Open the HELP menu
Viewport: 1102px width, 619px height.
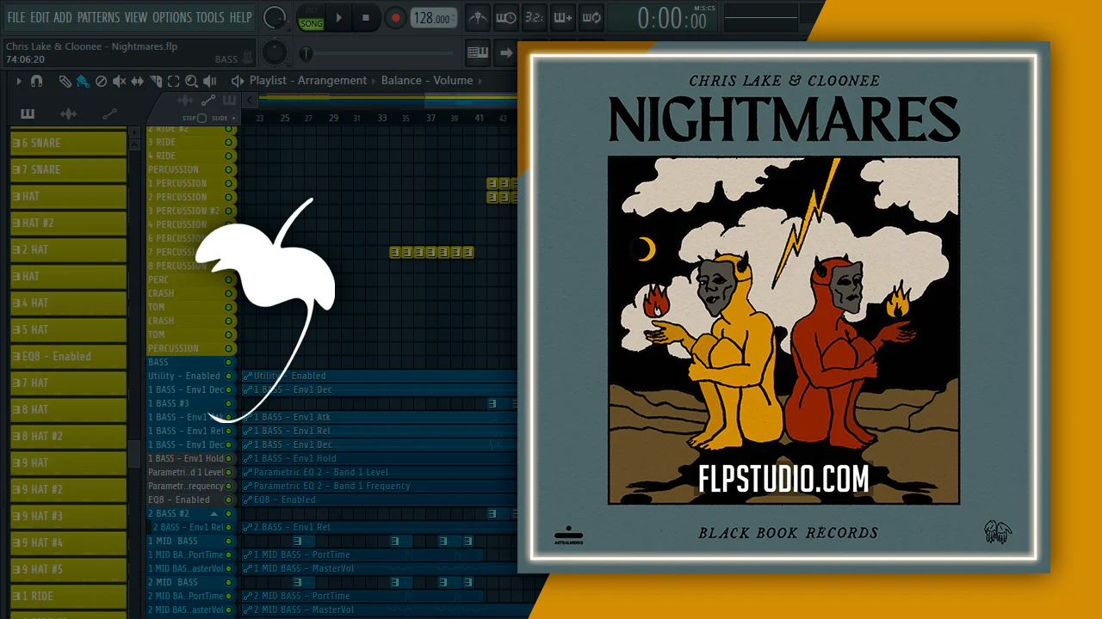pos(241,17)
